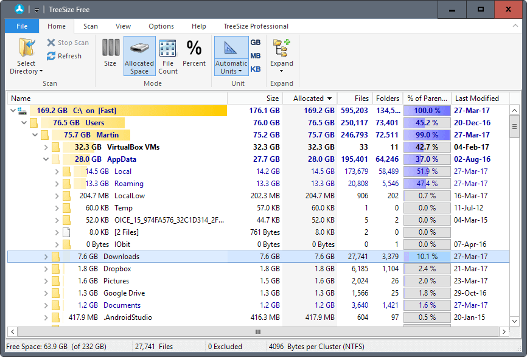
Task: Click the IObit folder icon
Action: [67, 244]
